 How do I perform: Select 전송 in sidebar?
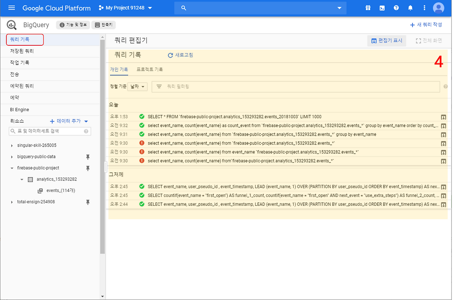pos(50,74)
